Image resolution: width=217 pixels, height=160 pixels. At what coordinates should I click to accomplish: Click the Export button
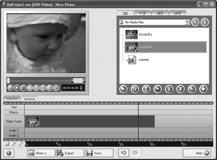coord(70,153)
